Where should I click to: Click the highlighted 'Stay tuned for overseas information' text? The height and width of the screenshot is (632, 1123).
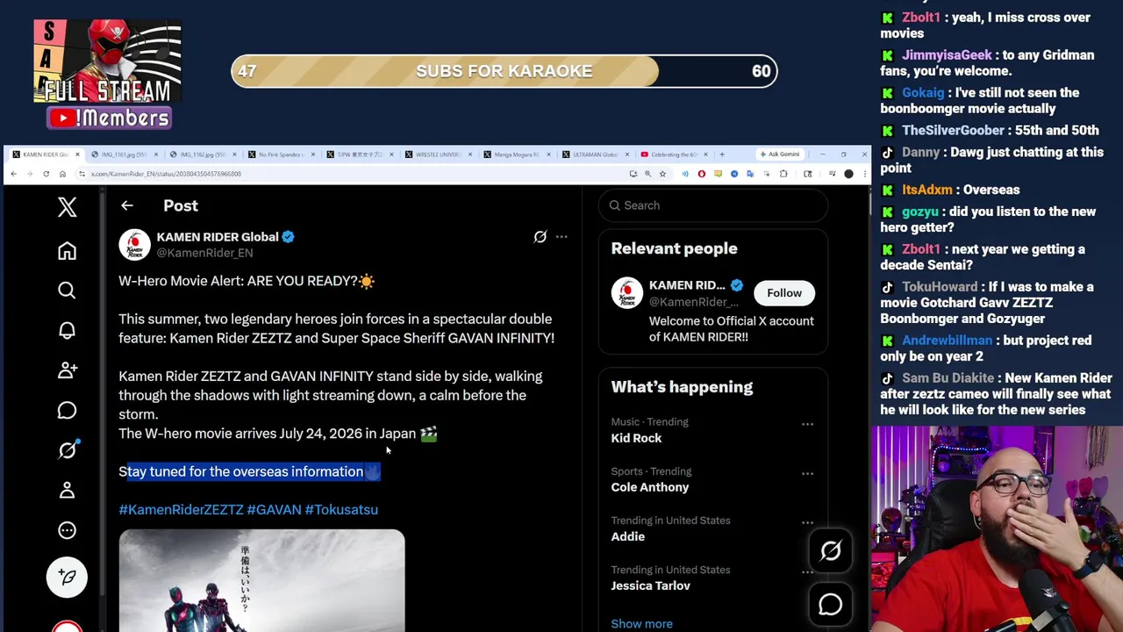pos(249,471)
